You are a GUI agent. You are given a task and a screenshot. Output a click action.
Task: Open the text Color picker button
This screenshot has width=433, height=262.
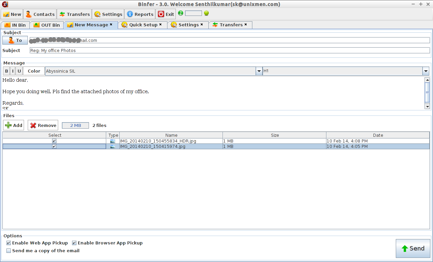[x=34, y=71]
